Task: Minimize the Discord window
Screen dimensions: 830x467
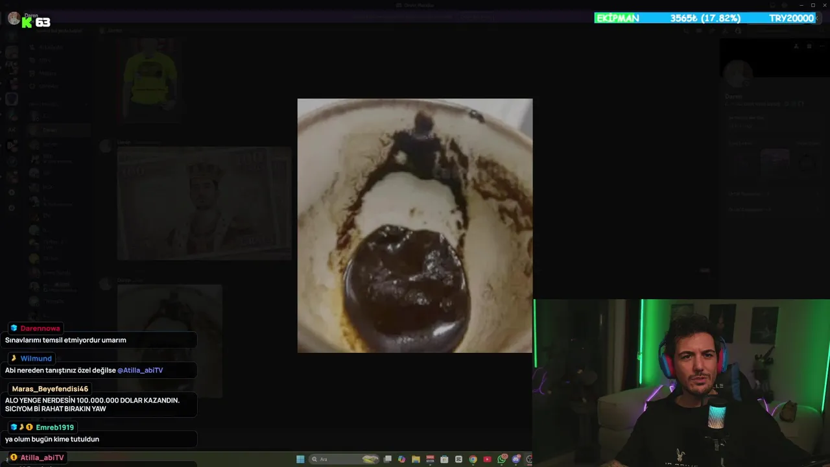Action: [x=801, y=5]
